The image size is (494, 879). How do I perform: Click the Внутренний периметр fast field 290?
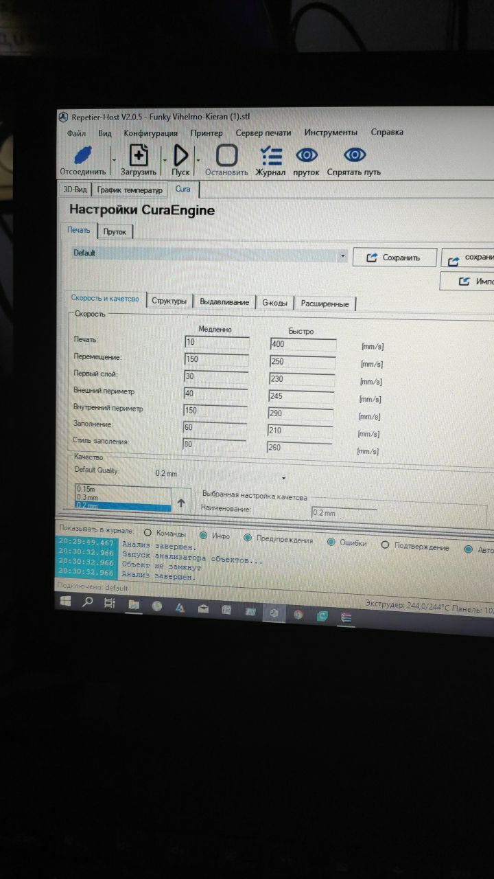(301, 413)
